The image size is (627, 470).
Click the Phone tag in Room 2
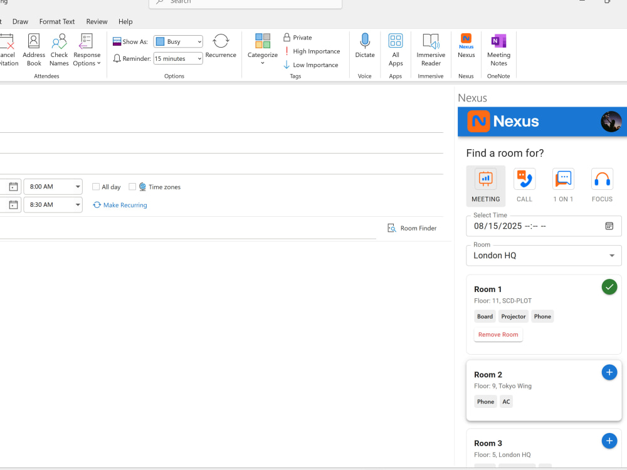(x=485, y=402)
